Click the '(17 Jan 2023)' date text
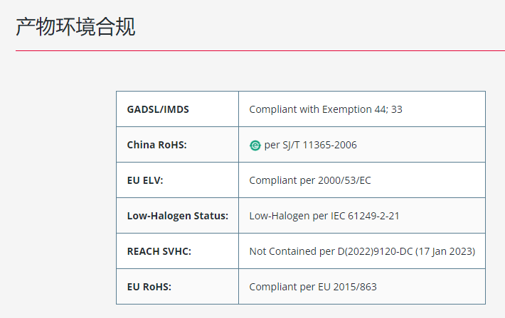The width and height of the screenshot is (505, 318). pyautogui.click(x=445, y=251)
